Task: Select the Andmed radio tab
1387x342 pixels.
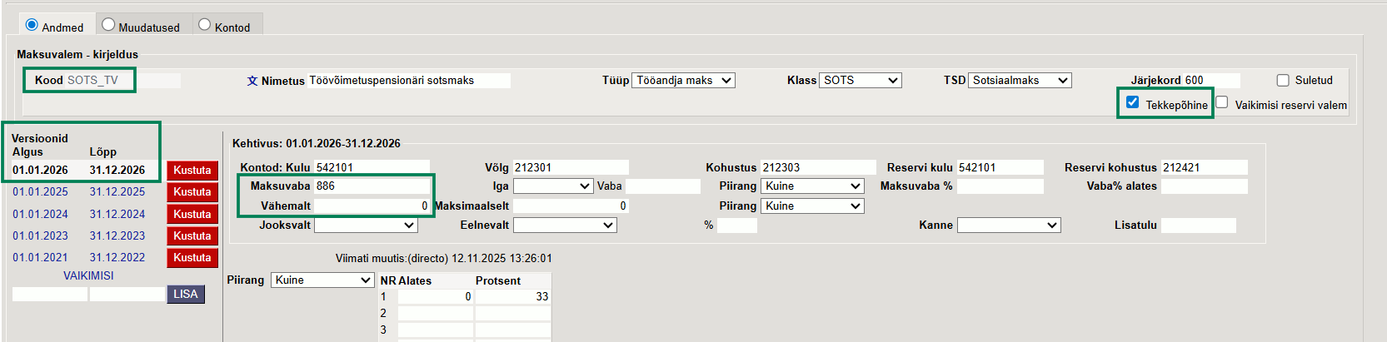Action: coord(32,25)
